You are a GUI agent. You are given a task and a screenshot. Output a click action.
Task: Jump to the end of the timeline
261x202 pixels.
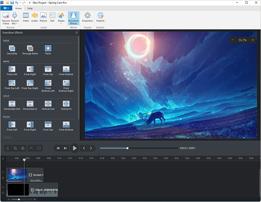click(65, 148)
